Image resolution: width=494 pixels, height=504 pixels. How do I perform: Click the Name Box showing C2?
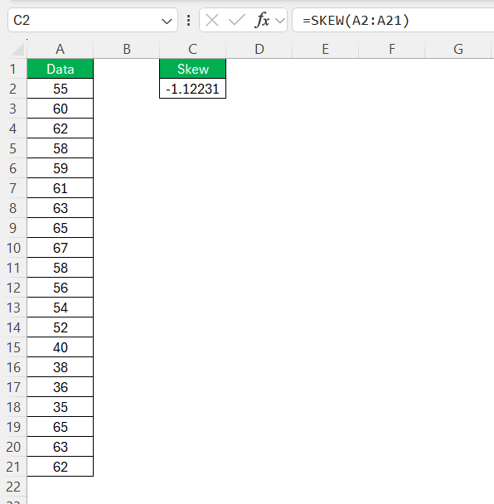(93, 20)
